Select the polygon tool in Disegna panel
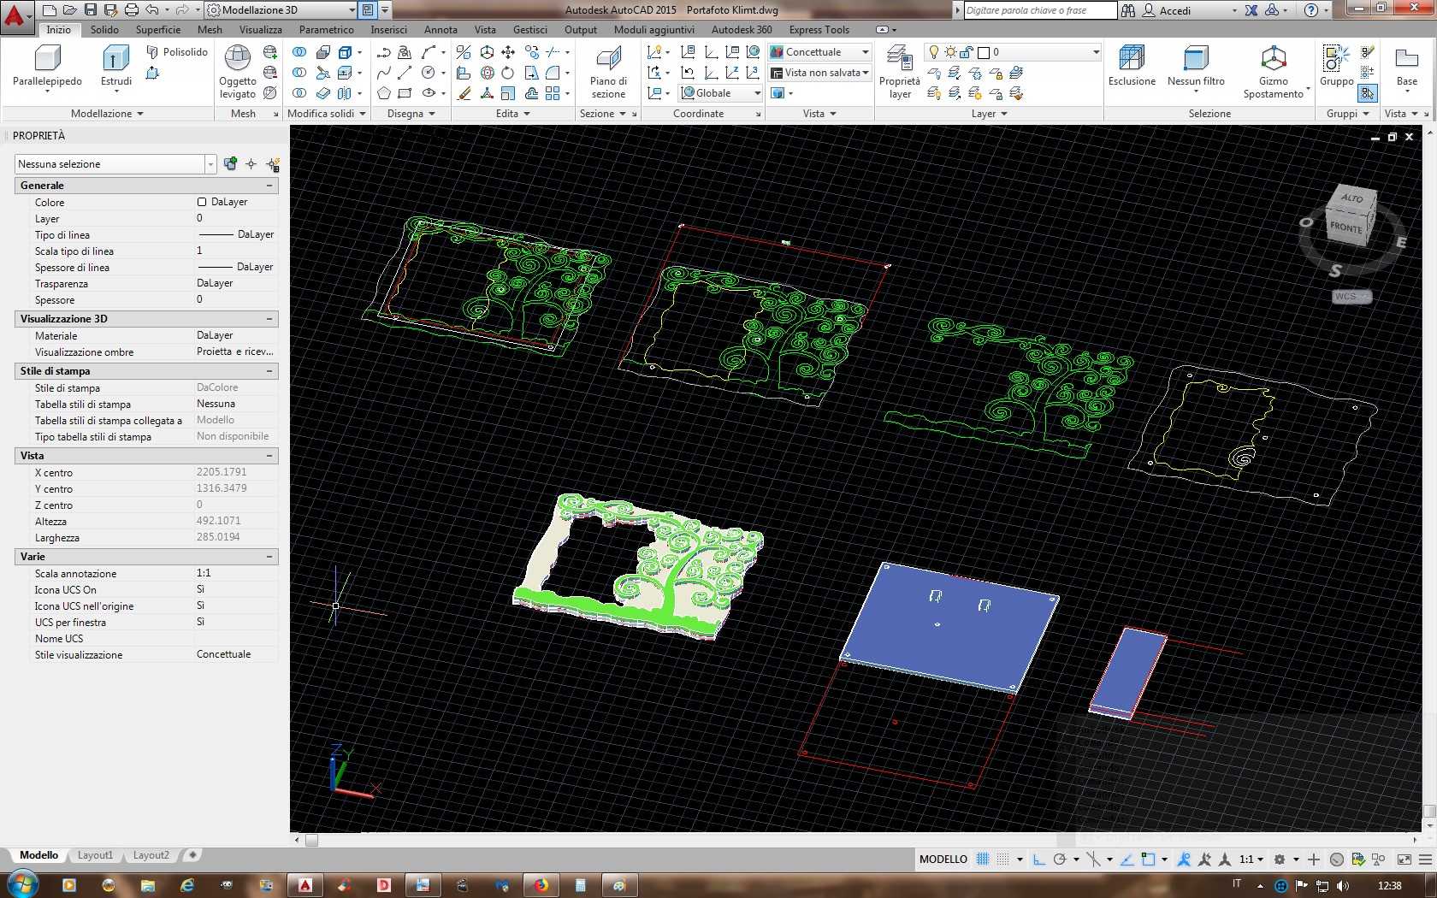This screenshot has height=898, width=1437. click(x=384, y=93)
